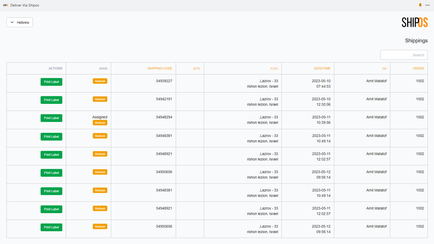This screenshot has height=244, width=434.
Task: Open the three-dot overflow menu
Action: (428, 5)
